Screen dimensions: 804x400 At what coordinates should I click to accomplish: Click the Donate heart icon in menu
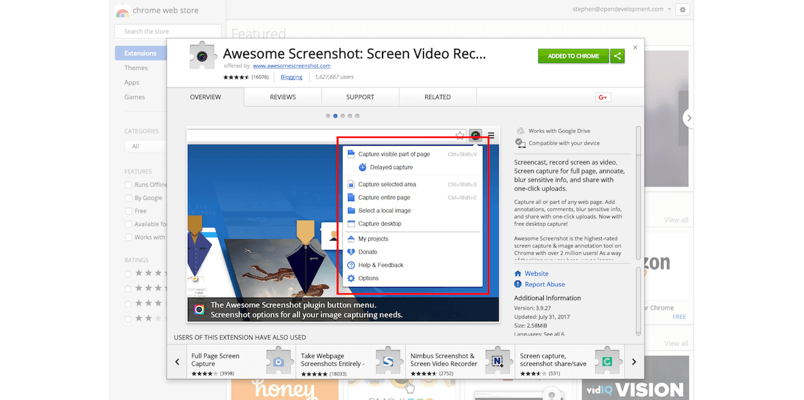tap(351, 252)
